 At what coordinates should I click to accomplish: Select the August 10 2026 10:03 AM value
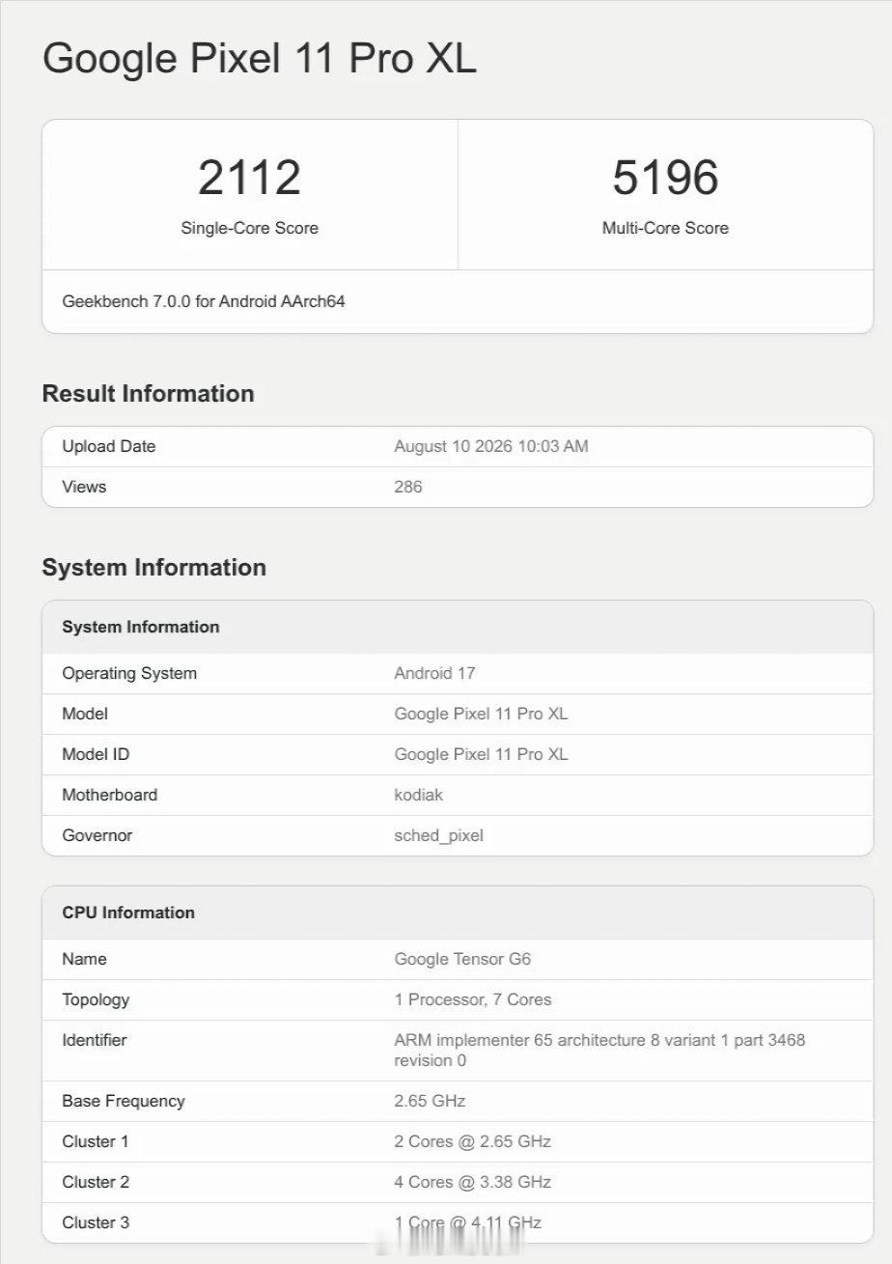coord(491,446)
